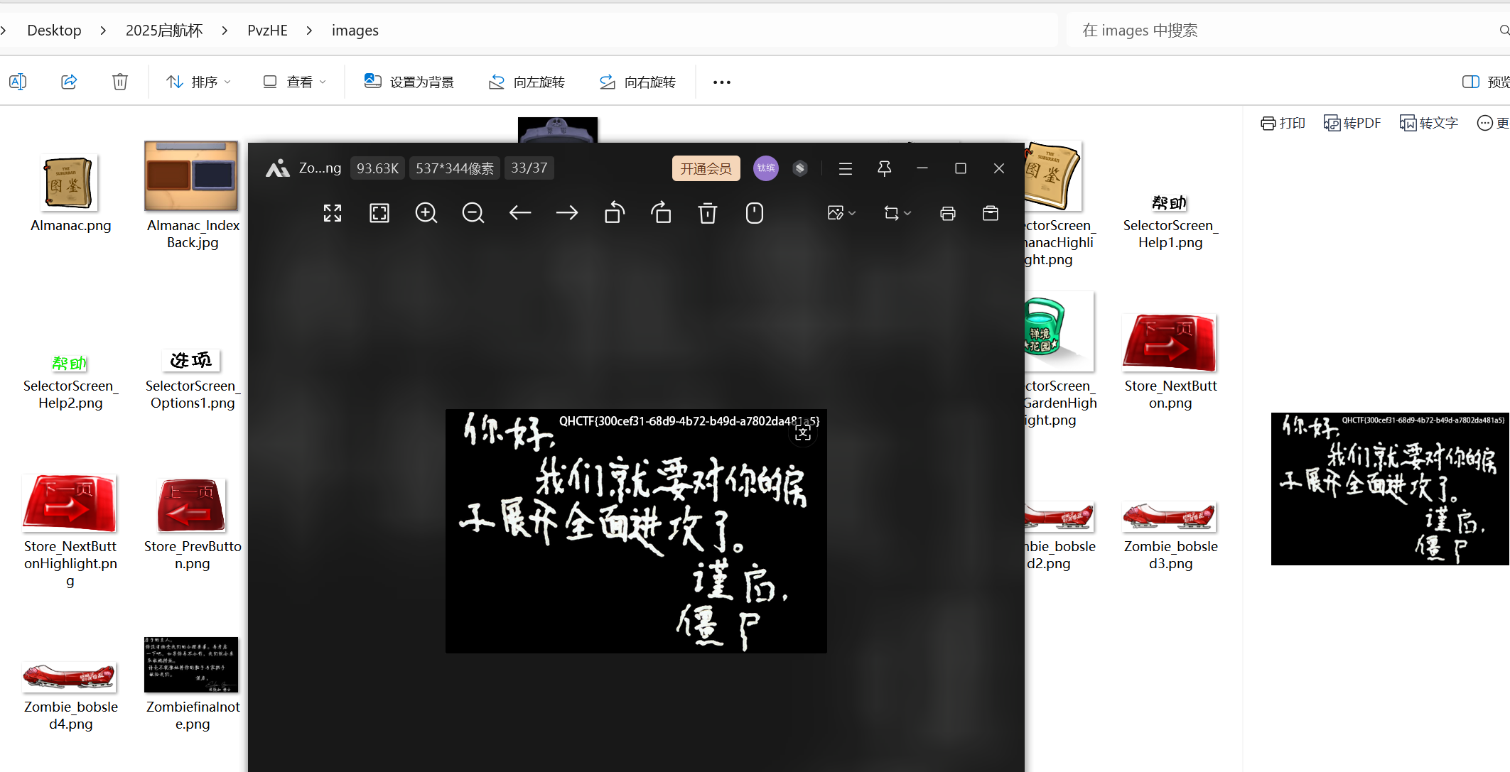Click the zoom out magnifier icon
The width and height of the screenshot is (1510, 772).
coord(473,213)
